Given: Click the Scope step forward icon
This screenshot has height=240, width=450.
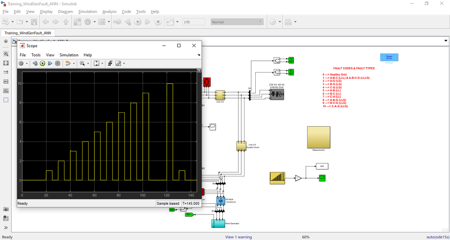Looking at the screenshot, I should point(50,64).
